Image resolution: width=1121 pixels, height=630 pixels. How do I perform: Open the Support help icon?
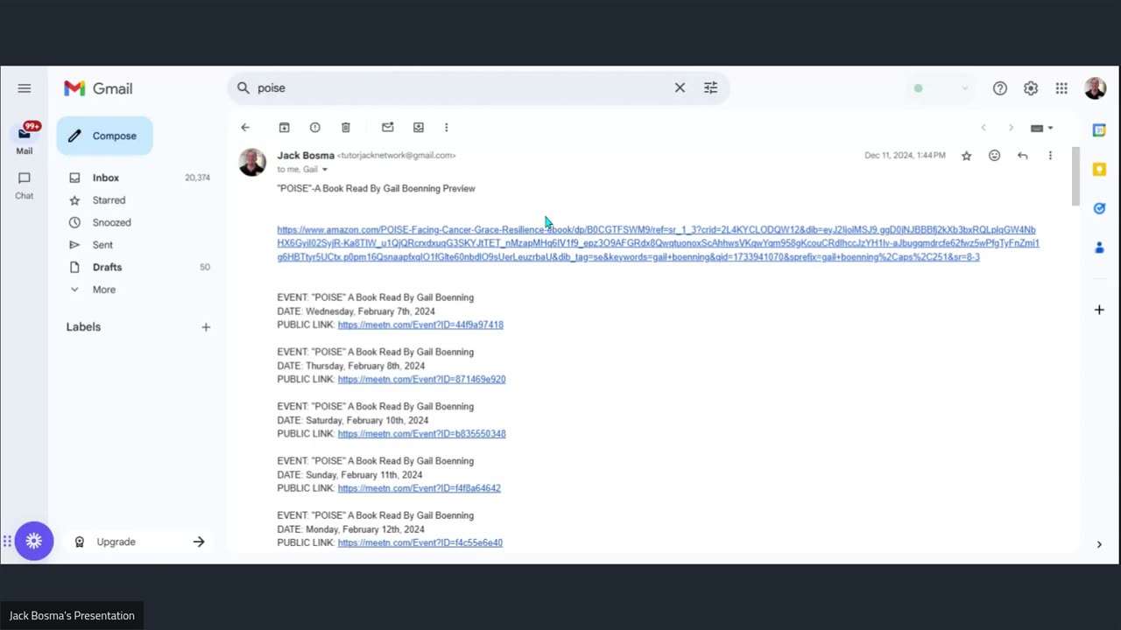tap(1000, 88)
